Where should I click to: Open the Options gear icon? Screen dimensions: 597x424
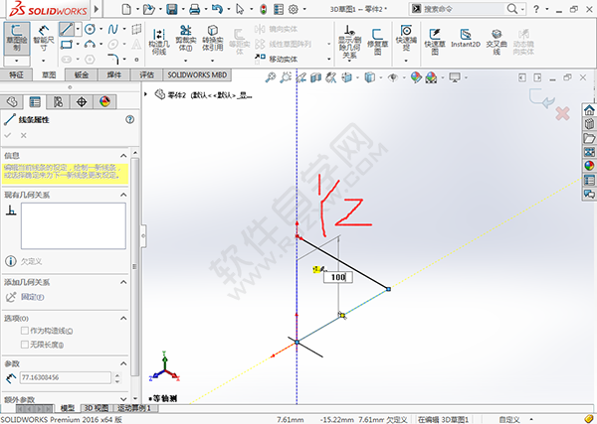[x=294, y=9]
